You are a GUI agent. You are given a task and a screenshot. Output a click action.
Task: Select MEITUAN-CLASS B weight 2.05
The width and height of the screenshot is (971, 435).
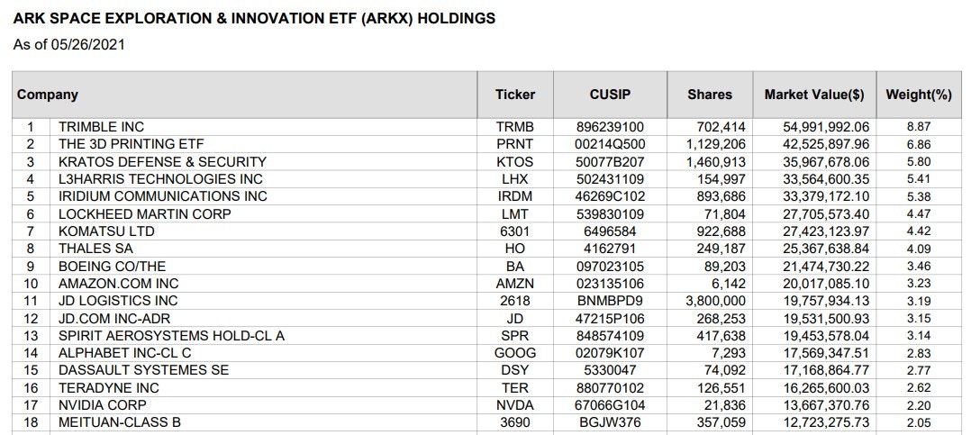[919, 422]
